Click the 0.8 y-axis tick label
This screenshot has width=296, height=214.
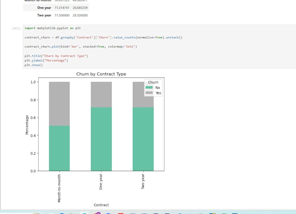click(x=33, y=100)
